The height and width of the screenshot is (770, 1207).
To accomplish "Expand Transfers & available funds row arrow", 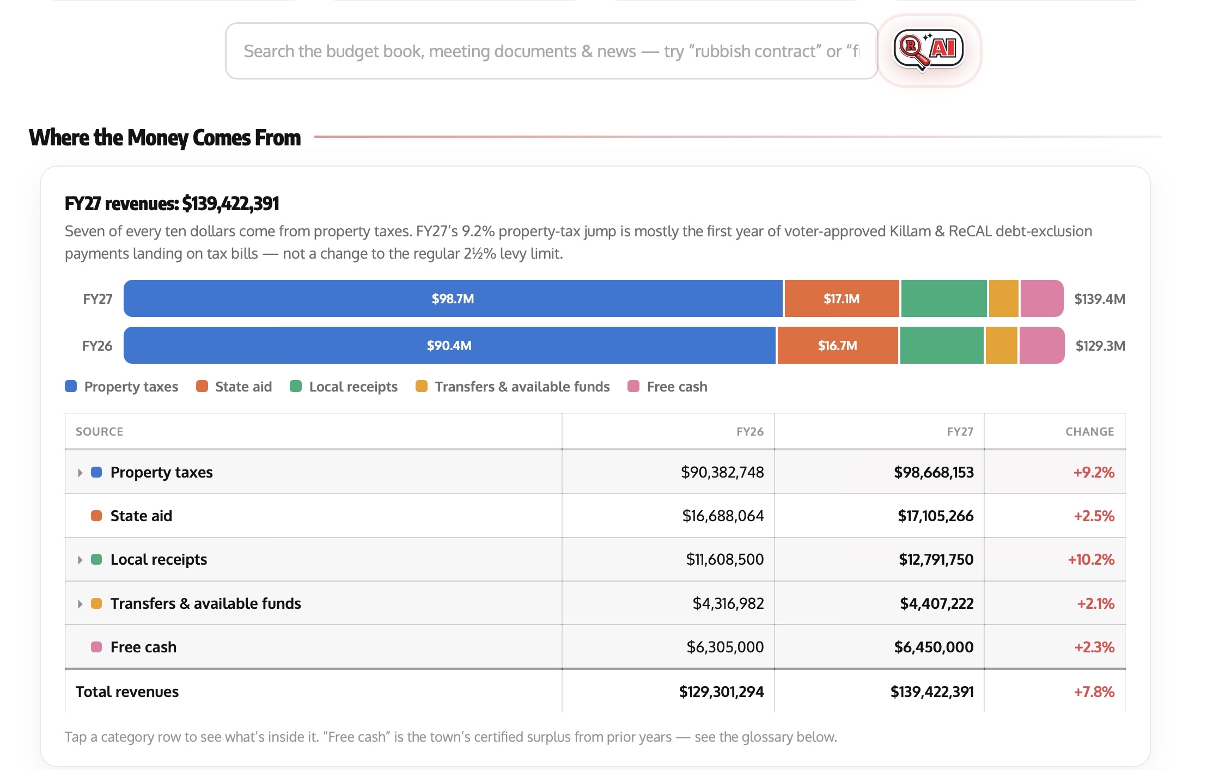I will pyautogui.click(x=80, y=603).
